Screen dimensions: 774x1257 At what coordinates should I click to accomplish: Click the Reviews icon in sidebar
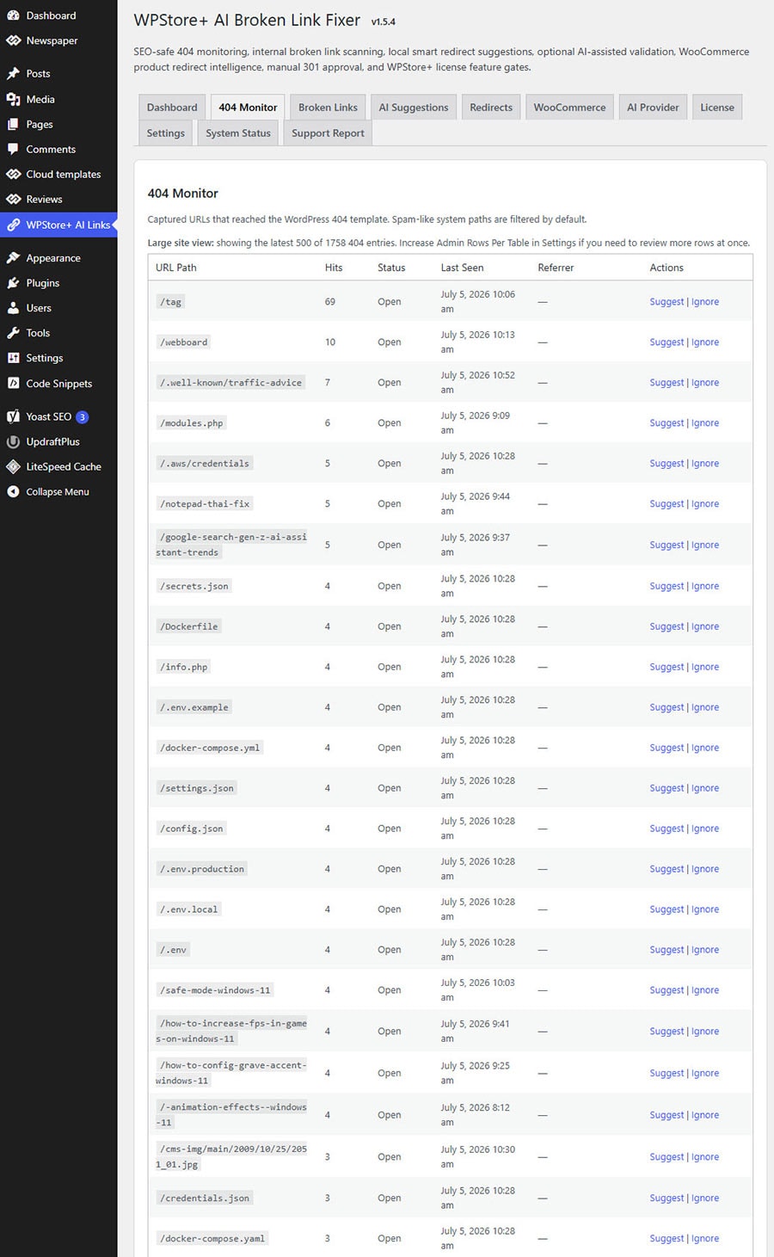[13, 199]
